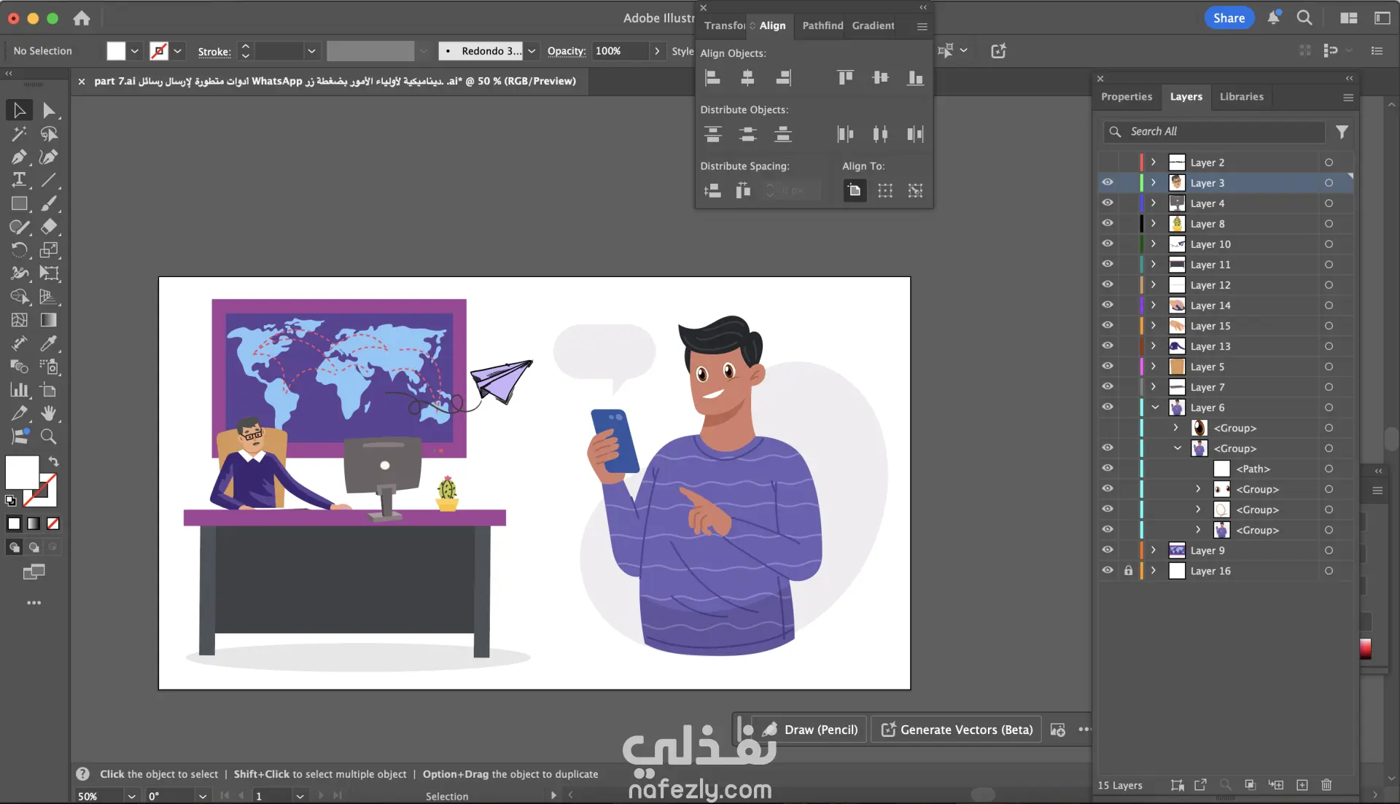Open the zoom level 50% dropdown
The width and height of the screenshot is (1400, 804).
point(131,796)
